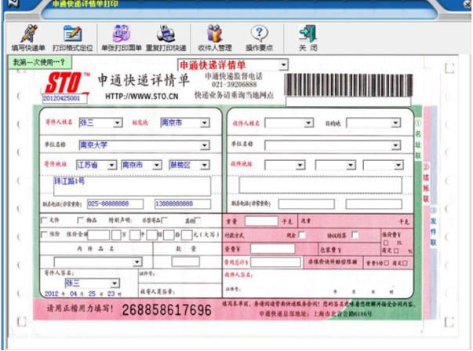Open the 寄件人签名 张三 signature dropdown
Viewport: 473px width, 351px height.
115,283
